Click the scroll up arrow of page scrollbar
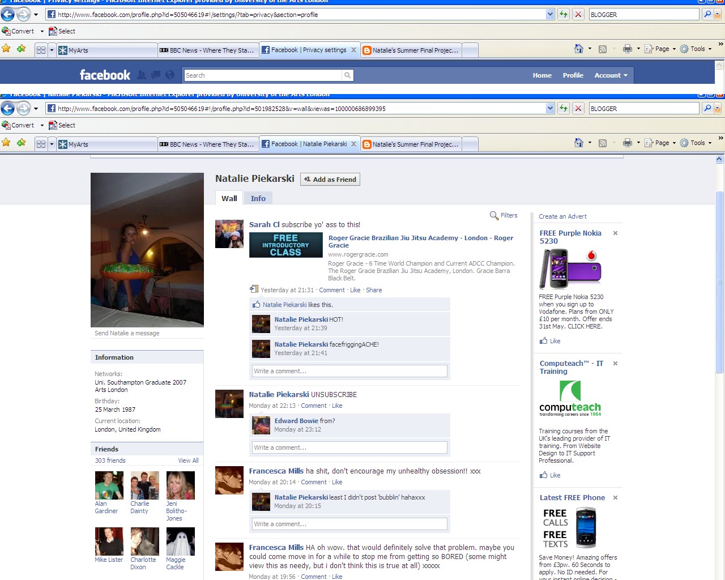725x580 pixels. coord(719,159)
